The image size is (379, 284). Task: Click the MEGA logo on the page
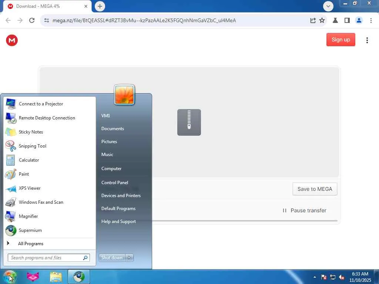point(12,40)
